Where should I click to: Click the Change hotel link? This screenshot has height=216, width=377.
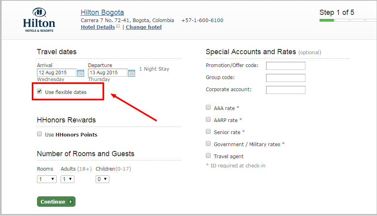(x=143, y=27)
